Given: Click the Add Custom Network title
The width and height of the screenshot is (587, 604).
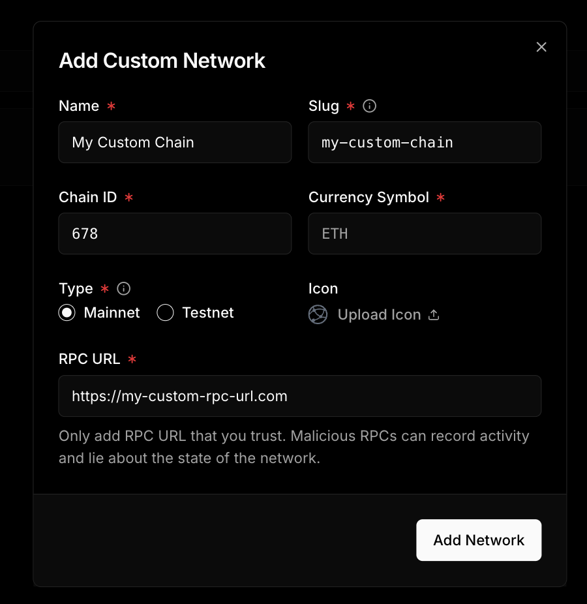Looking at the screenshot, I should (x=162, y=61).
